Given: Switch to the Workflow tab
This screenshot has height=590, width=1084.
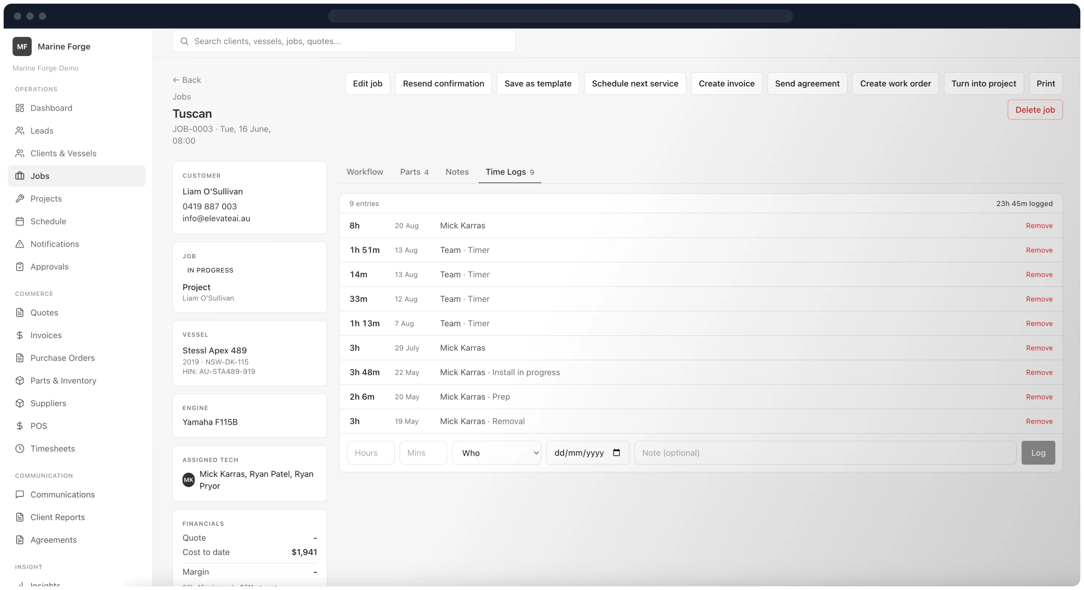Looking at the screenshot, I should (x=365, y=172).
